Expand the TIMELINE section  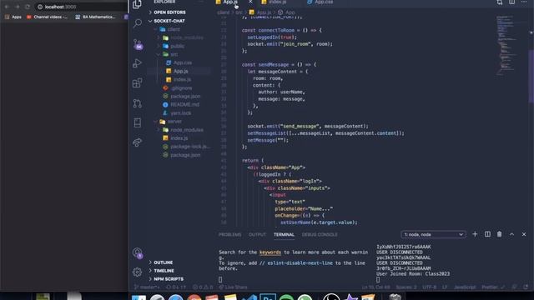click(x=164, y=271)
